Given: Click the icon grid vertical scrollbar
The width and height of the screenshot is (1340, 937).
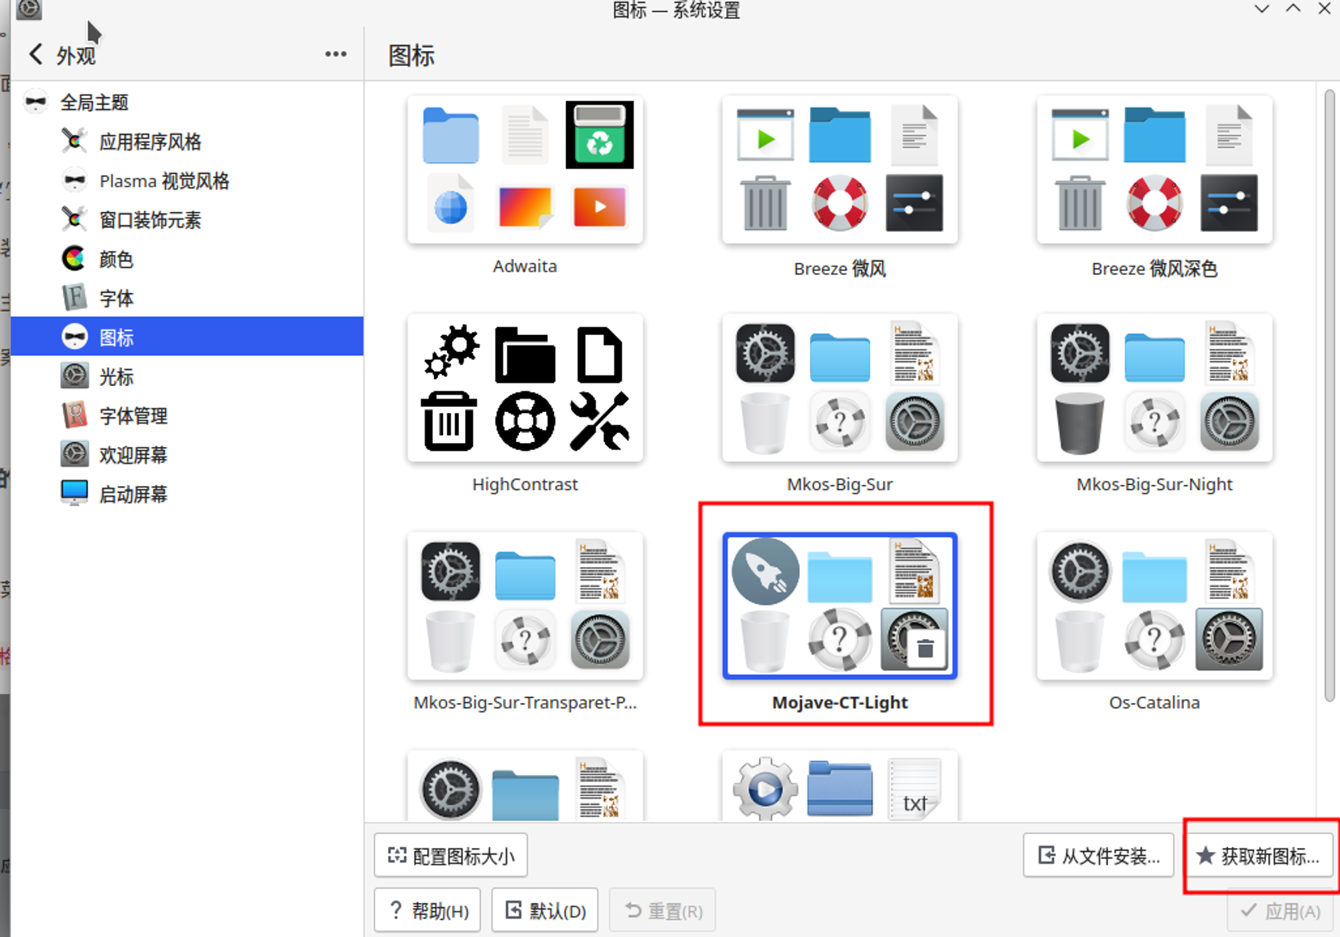Looking at the screenshot, I should (x=1330, y=395).
